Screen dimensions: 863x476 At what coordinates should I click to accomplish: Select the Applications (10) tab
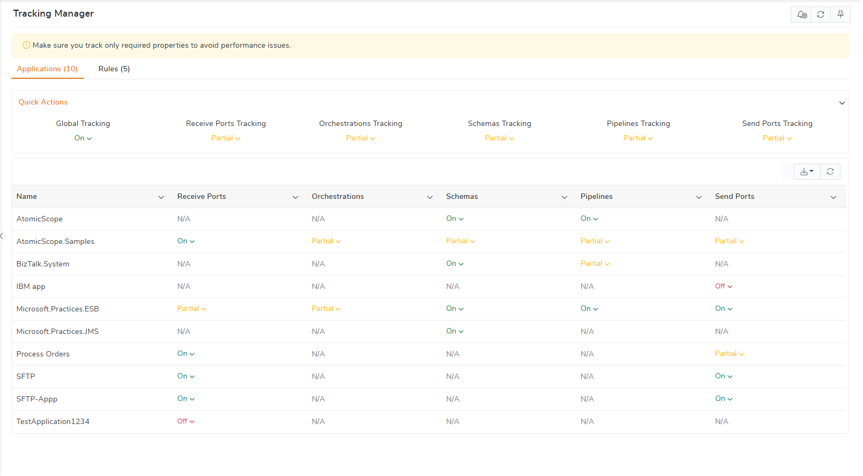click(47, 69)
